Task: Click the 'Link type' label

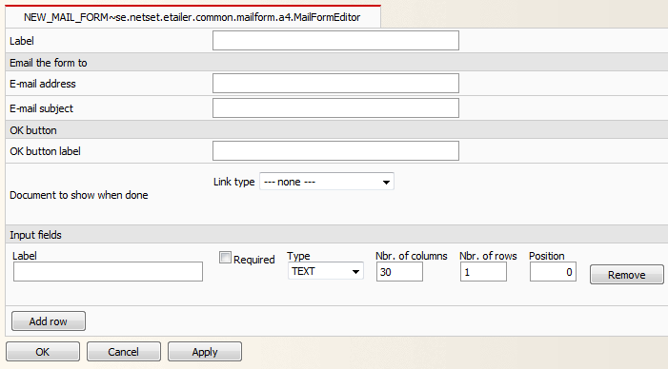Action: (233, 182)
